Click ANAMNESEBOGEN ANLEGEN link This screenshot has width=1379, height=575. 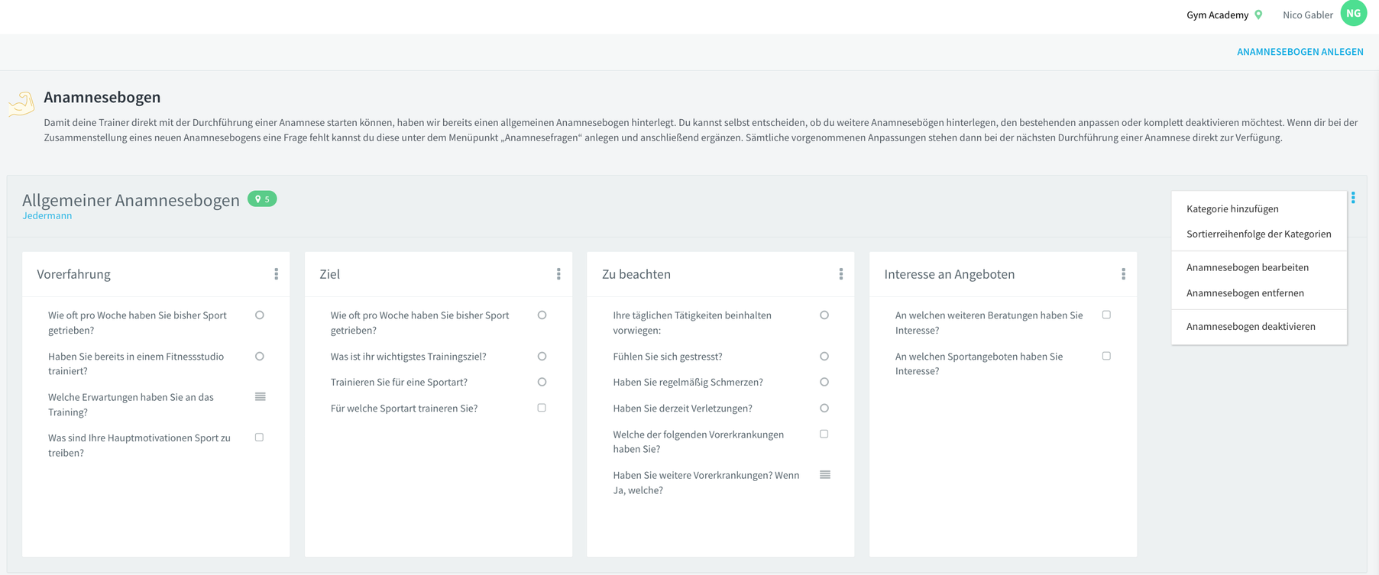(x=1300, y=52)
